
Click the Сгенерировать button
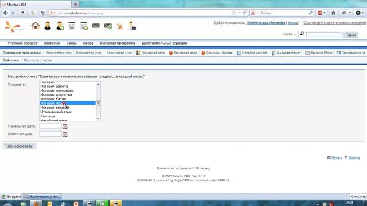[x=19, y=146]
